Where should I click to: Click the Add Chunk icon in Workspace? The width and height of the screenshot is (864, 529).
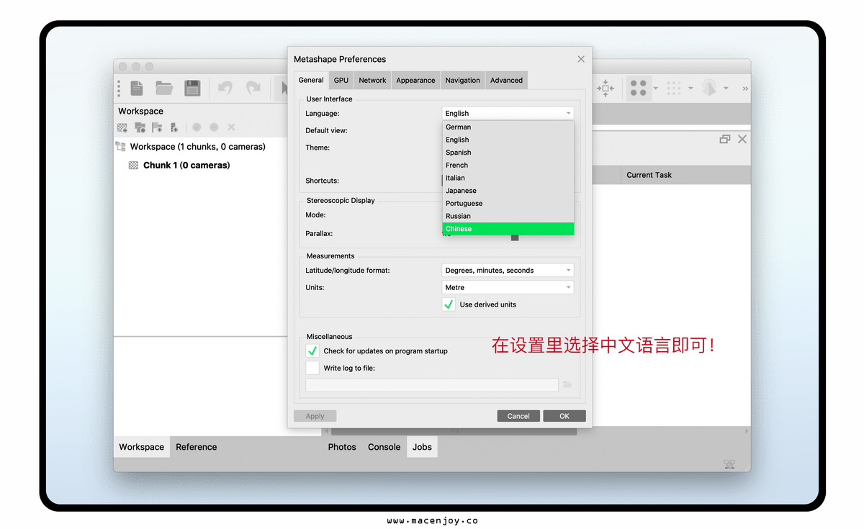122,127
